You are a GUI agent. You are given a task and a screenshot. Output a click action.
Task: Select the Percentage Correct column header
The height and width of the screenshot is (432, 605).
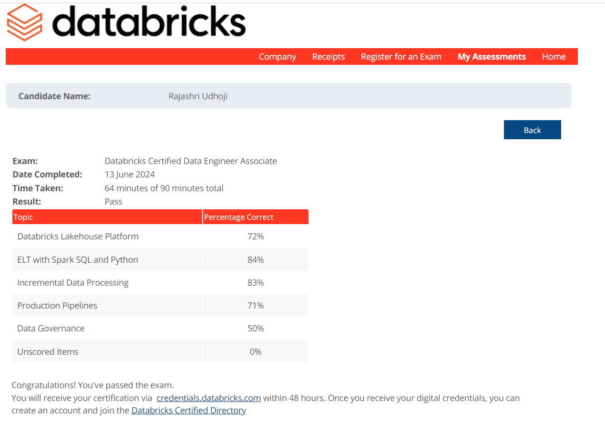point(238,216)
